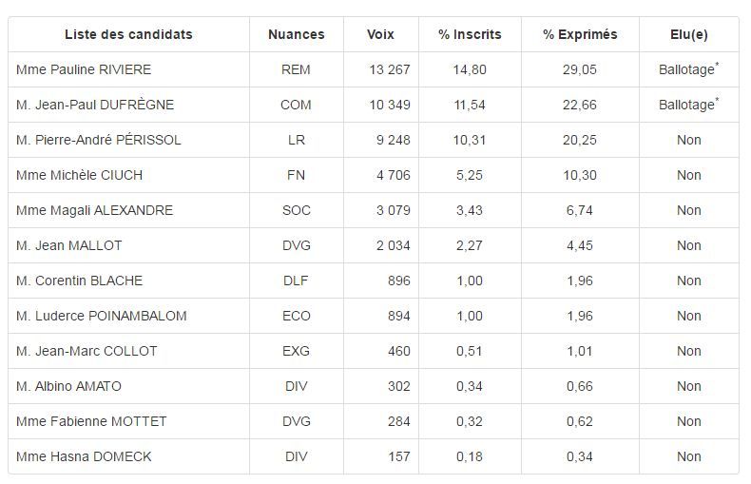Screen dimensions: 751x484
Task: Click on Mme Michèle CIUCH
Action: click(79, 175)
